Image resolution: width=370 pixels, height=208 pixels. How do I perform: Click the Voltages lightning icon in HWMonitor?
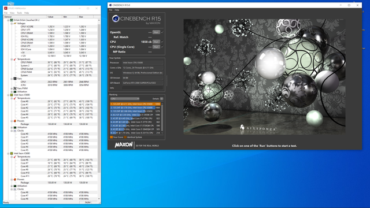[15, 23]
